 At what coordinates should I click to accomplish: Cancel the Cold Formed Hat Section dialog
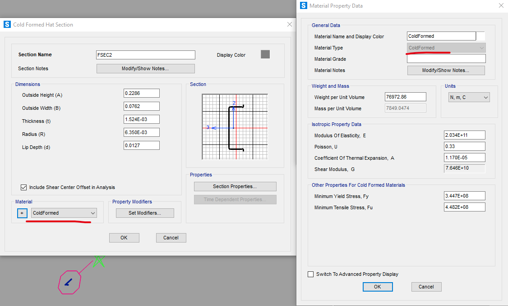pos(171,238)
